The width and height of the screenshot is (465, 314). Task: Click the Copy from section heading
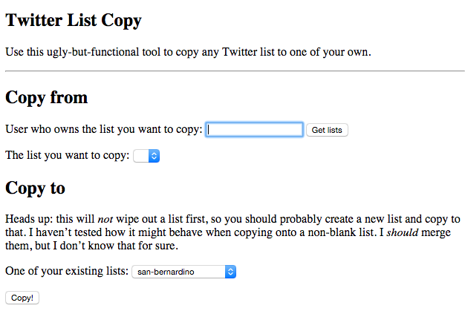click(46, 97)
